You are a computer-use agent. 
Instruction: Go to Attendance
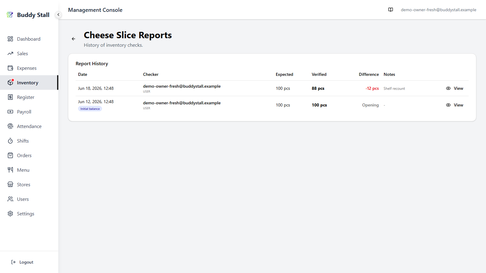(29, 126)
